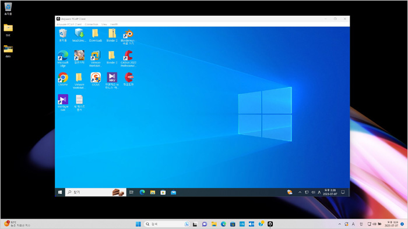
Task: Open the remote Windows 10 Start menu
Action: tap(60, 192)
